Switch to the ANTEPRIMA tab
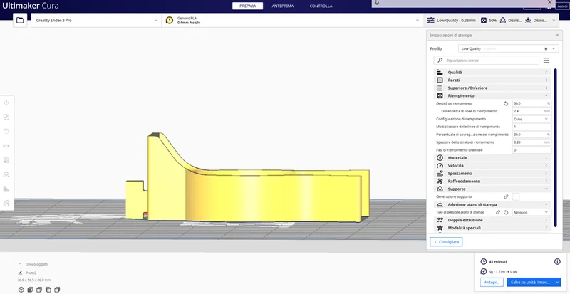570x294 pixels. tap(282, 6)
